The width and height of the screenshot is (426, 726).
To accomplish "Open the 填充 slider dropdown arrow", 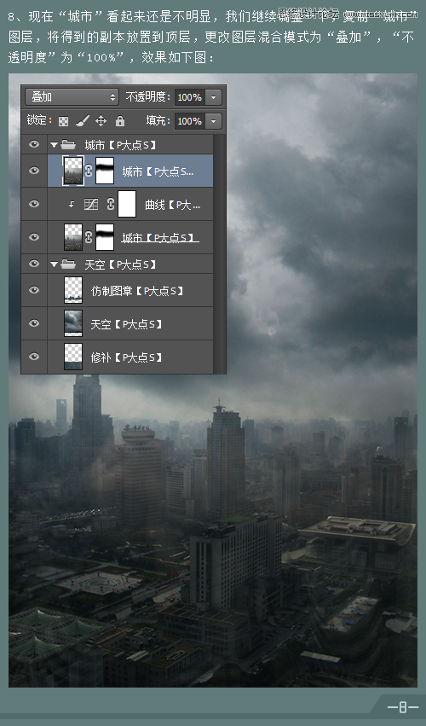I will tap(214, 121).
